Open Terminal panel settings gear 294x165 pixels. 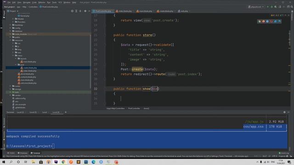(284, 112)
